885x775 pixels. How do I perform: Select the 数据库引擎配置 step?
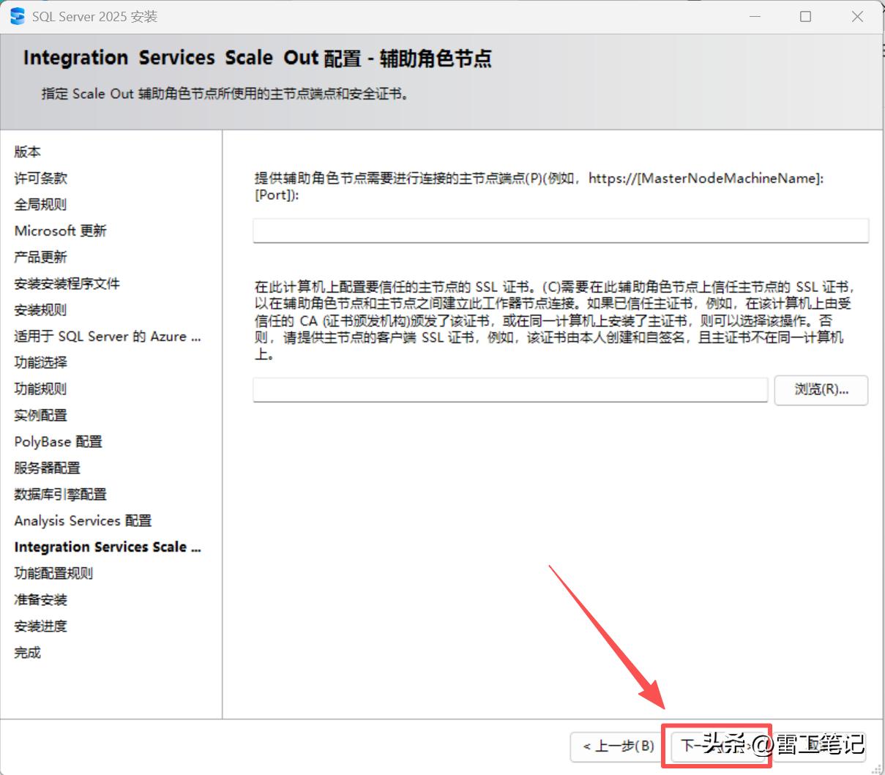(x=61, y=494)
